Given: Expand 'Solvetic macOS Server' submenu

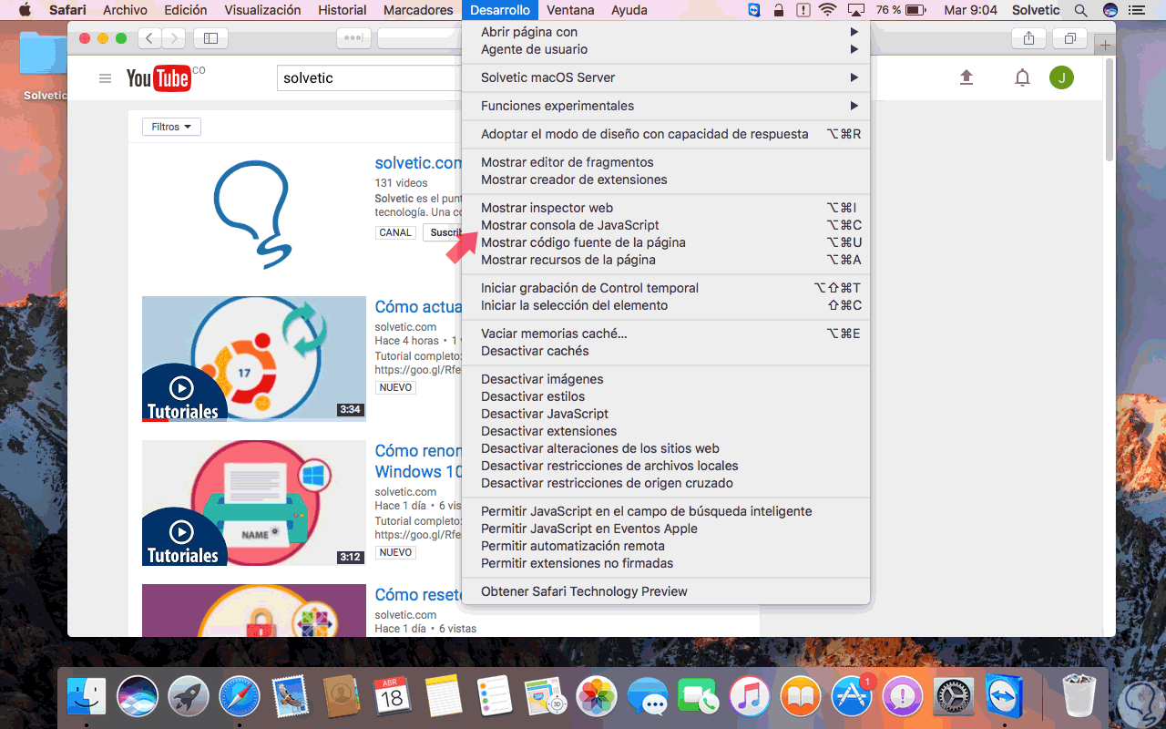Looking at the screenshot, I should [666, 77].
